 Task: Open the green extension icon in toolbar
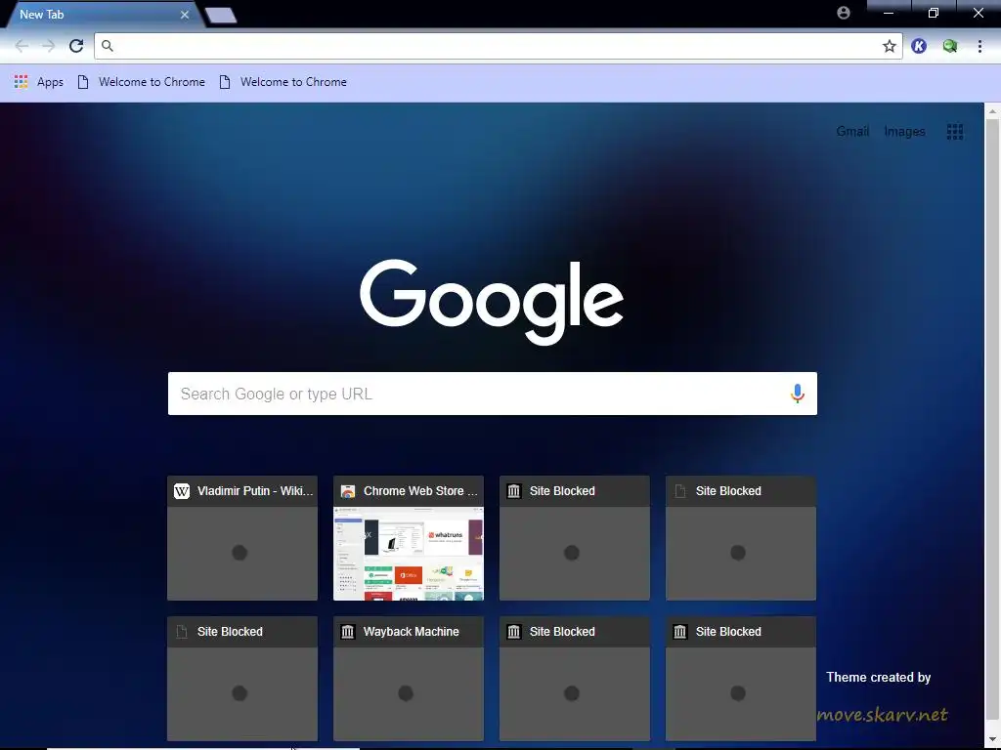(950, 46)
